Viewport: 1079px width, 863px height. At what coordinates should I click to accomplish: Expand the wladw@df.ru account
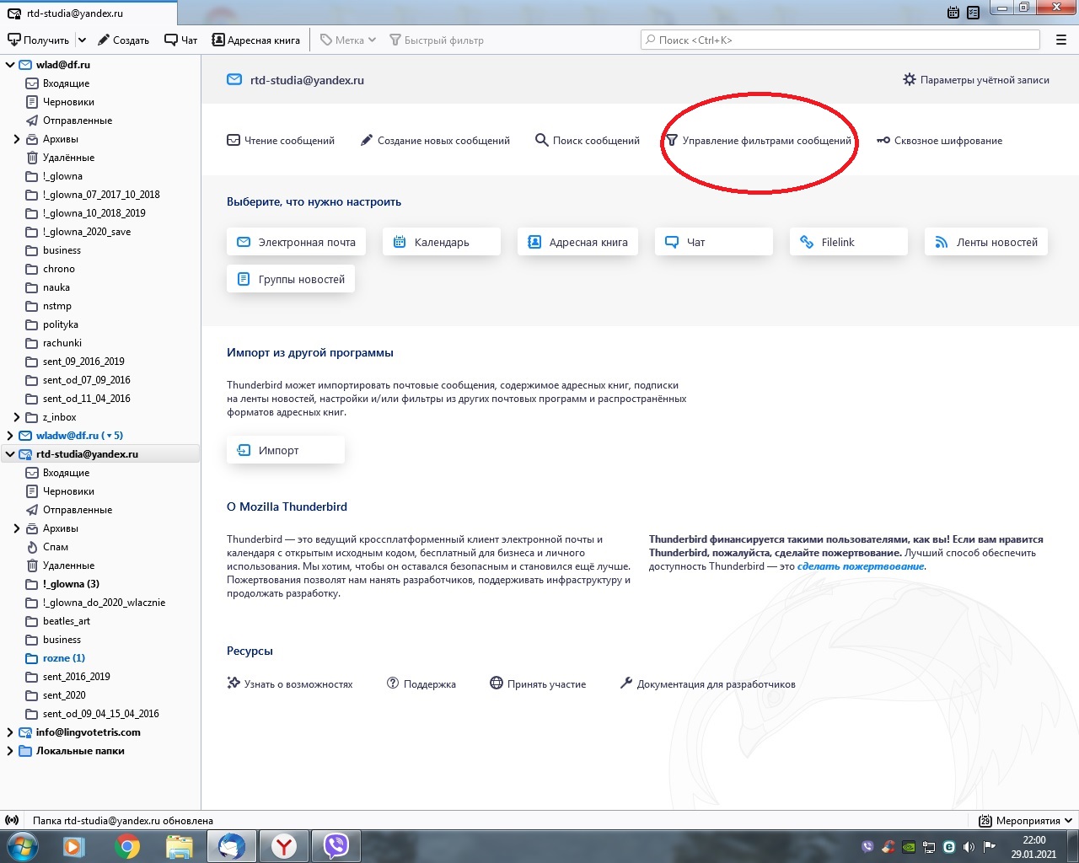10,436
